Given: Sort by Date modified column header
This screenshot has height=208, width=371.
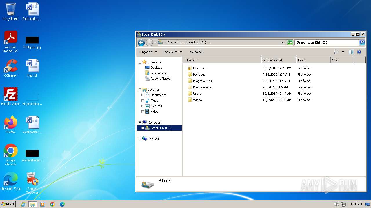Looking at the screenshot, I should click(278, 60).
